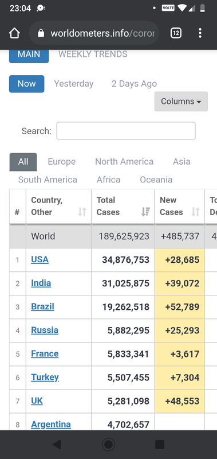Open Chrome's three-dot overflow menu
This screenshot has height=459, width=217.
(x=200, y=33)
